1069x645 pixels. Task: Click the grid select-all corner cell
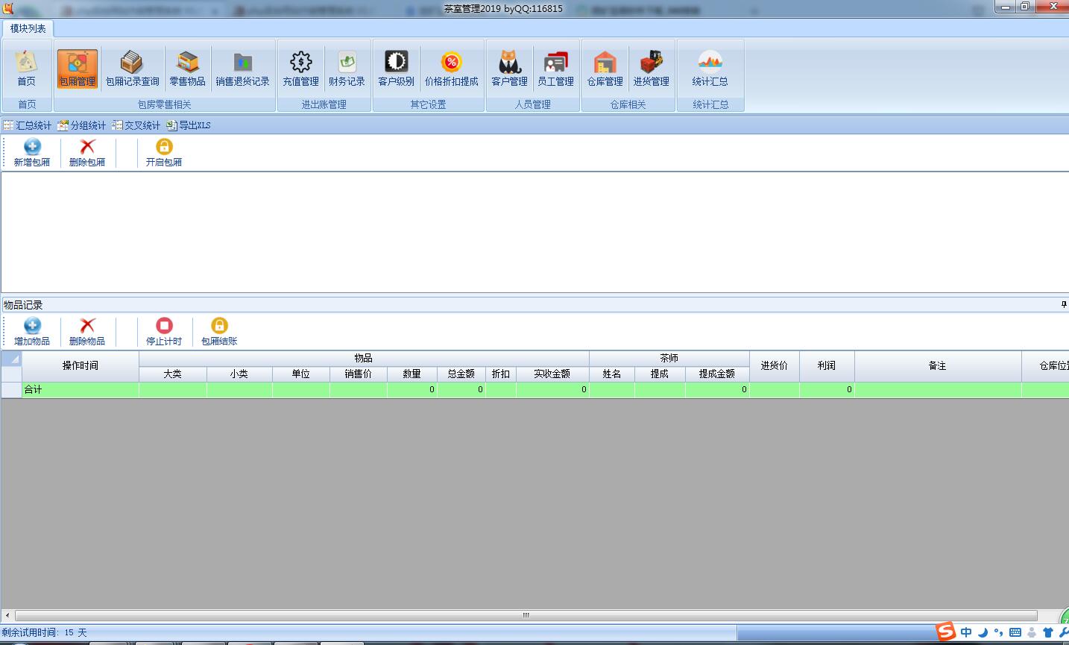pos(11,359)
